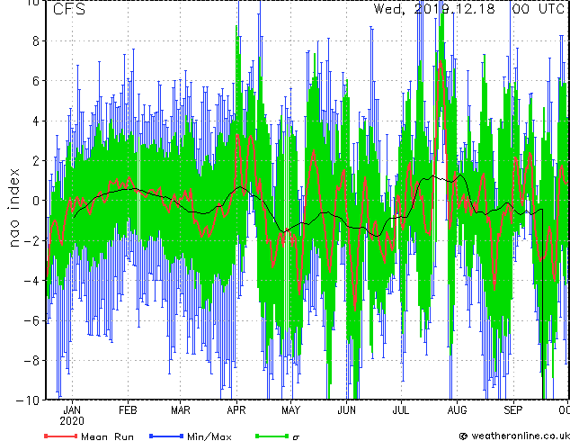Viewport: 570px width, 441px height.
Task: Click the Min/Max legend label
Action: (209, 436)
